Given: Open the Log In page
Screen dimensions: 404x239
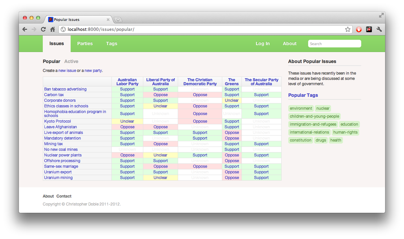Looking at the screenshot, I should [263, 44].
